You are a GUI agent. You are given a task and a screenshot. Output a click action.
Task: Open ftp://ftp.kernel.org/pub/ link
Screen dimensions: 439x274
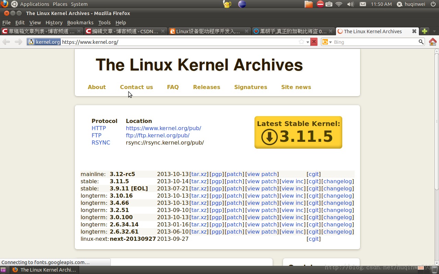point(158,135)
